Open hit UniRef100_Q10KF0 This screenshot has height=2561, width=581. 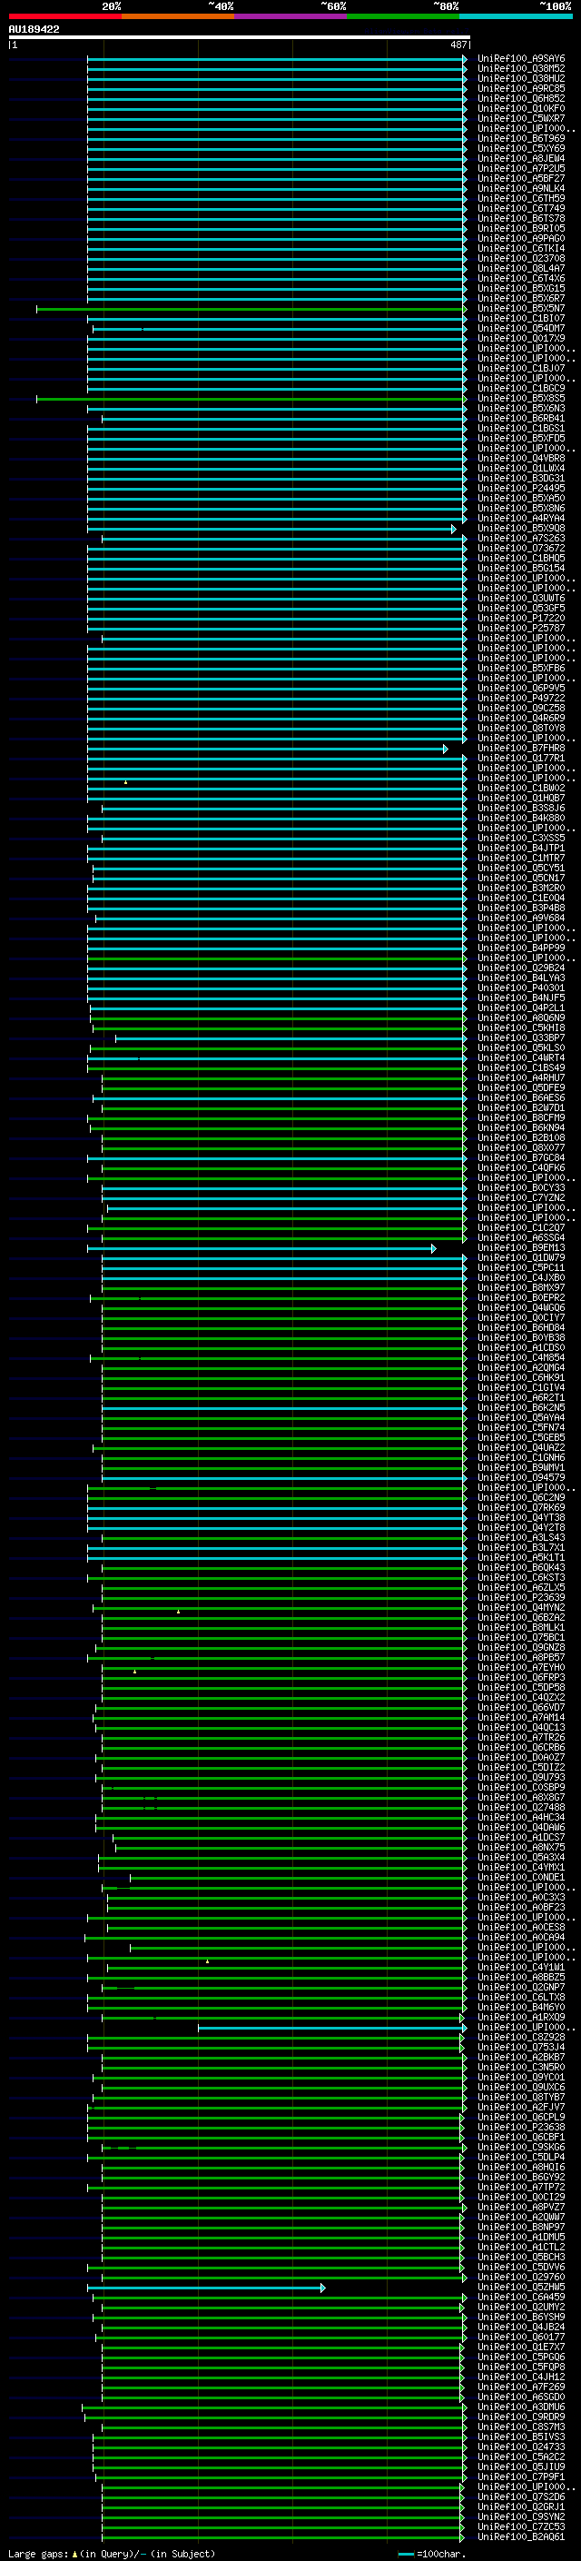click(x=520, y=108)
